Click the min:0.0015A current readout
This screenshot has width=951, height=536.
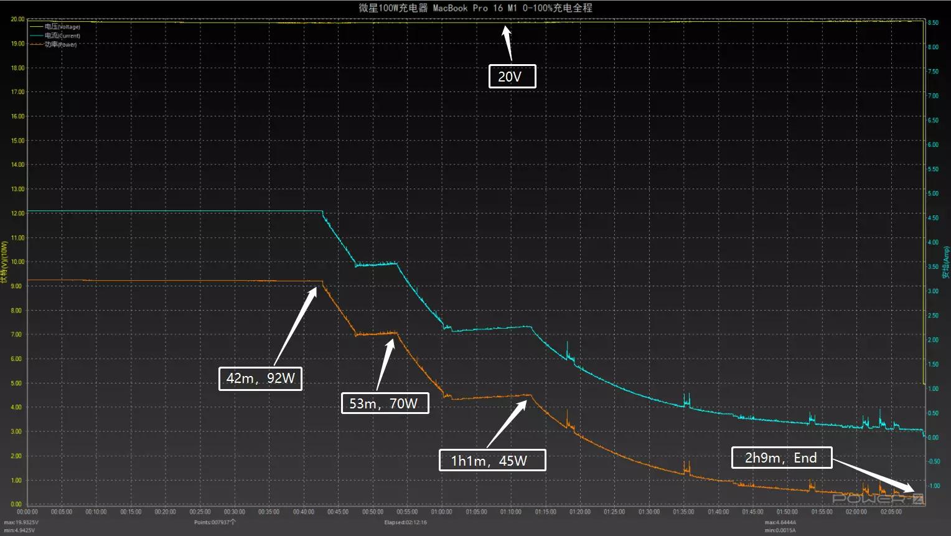point(780,530)
